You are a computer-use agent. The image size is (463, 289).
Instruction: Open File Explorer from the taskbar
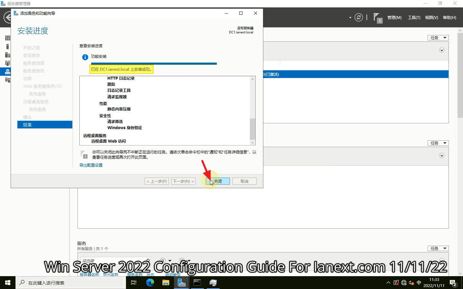(166, 283)
